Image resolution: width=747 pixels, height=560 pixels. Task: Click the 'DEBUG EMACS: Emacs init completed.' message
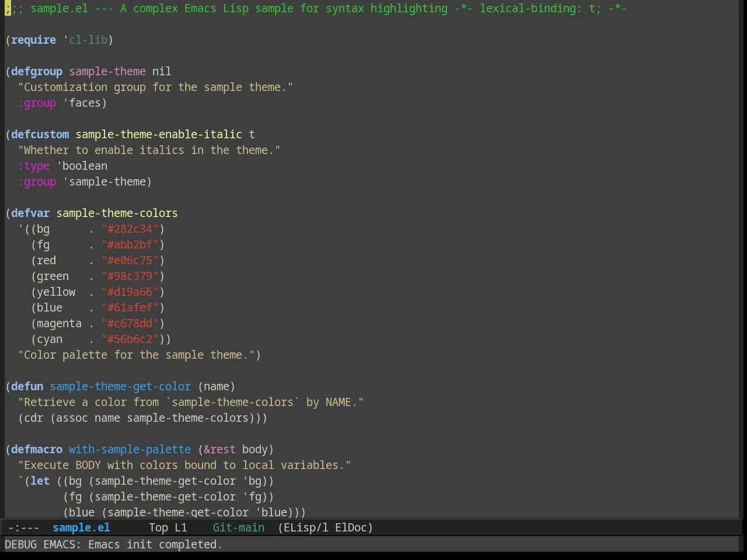113,544
